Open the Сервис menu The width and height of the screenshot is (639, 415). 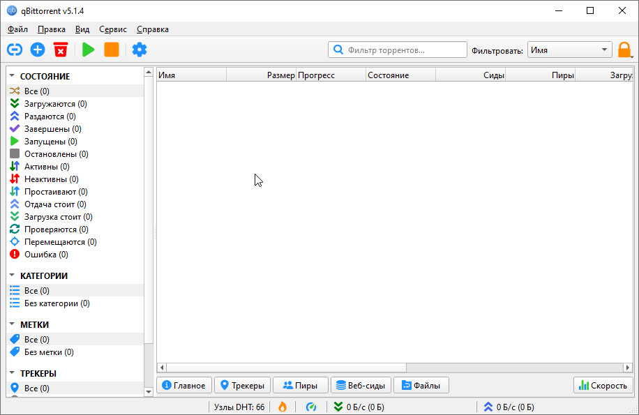coord(113,29)
